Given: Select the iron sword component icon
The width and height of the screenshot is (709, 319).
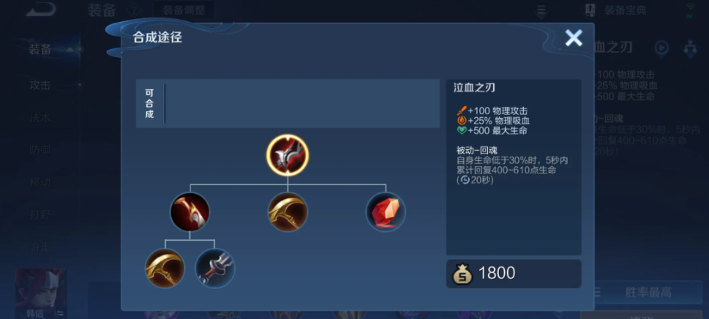Looking at the screenshot, I should pyautogui.click(x=215, y=269).
